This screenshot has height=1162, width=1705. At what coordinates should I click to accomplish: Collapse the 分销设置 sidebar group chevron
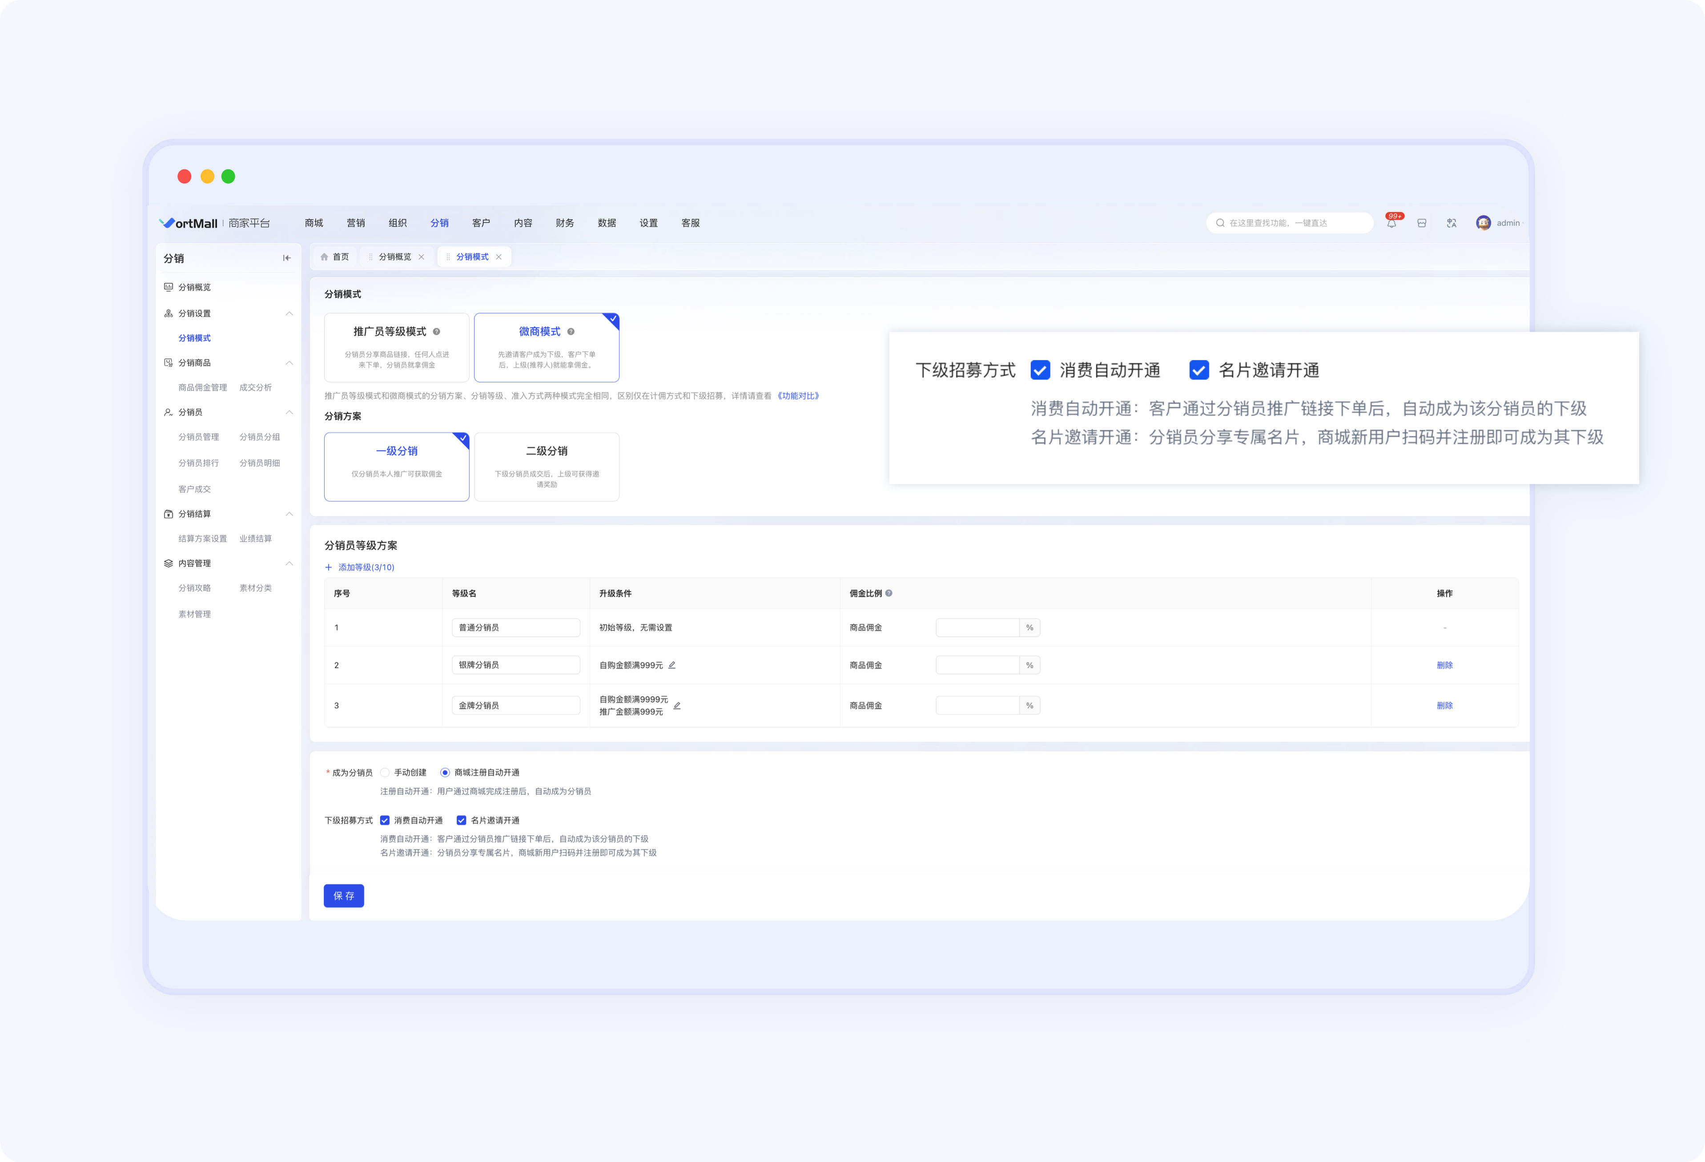(289, 313)
